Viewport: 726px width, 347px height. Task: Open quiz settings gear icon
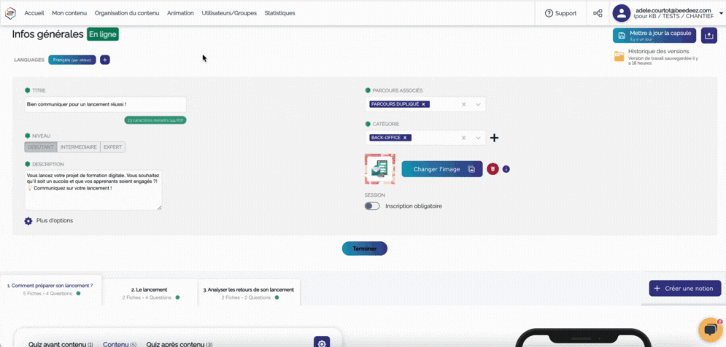point(321,342)
